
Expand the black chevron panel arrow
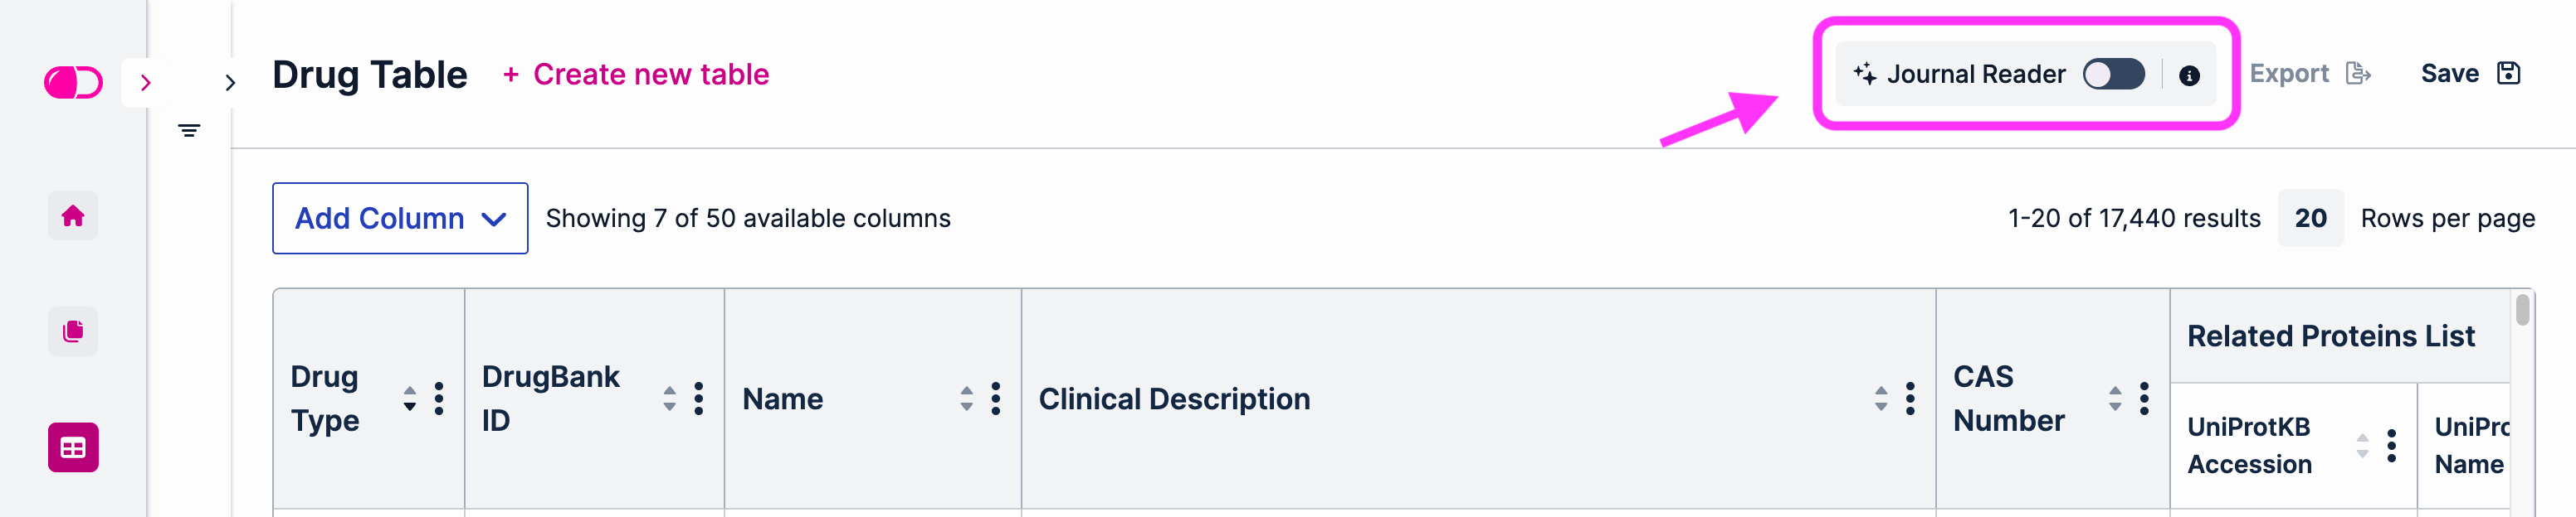point(230,82)
